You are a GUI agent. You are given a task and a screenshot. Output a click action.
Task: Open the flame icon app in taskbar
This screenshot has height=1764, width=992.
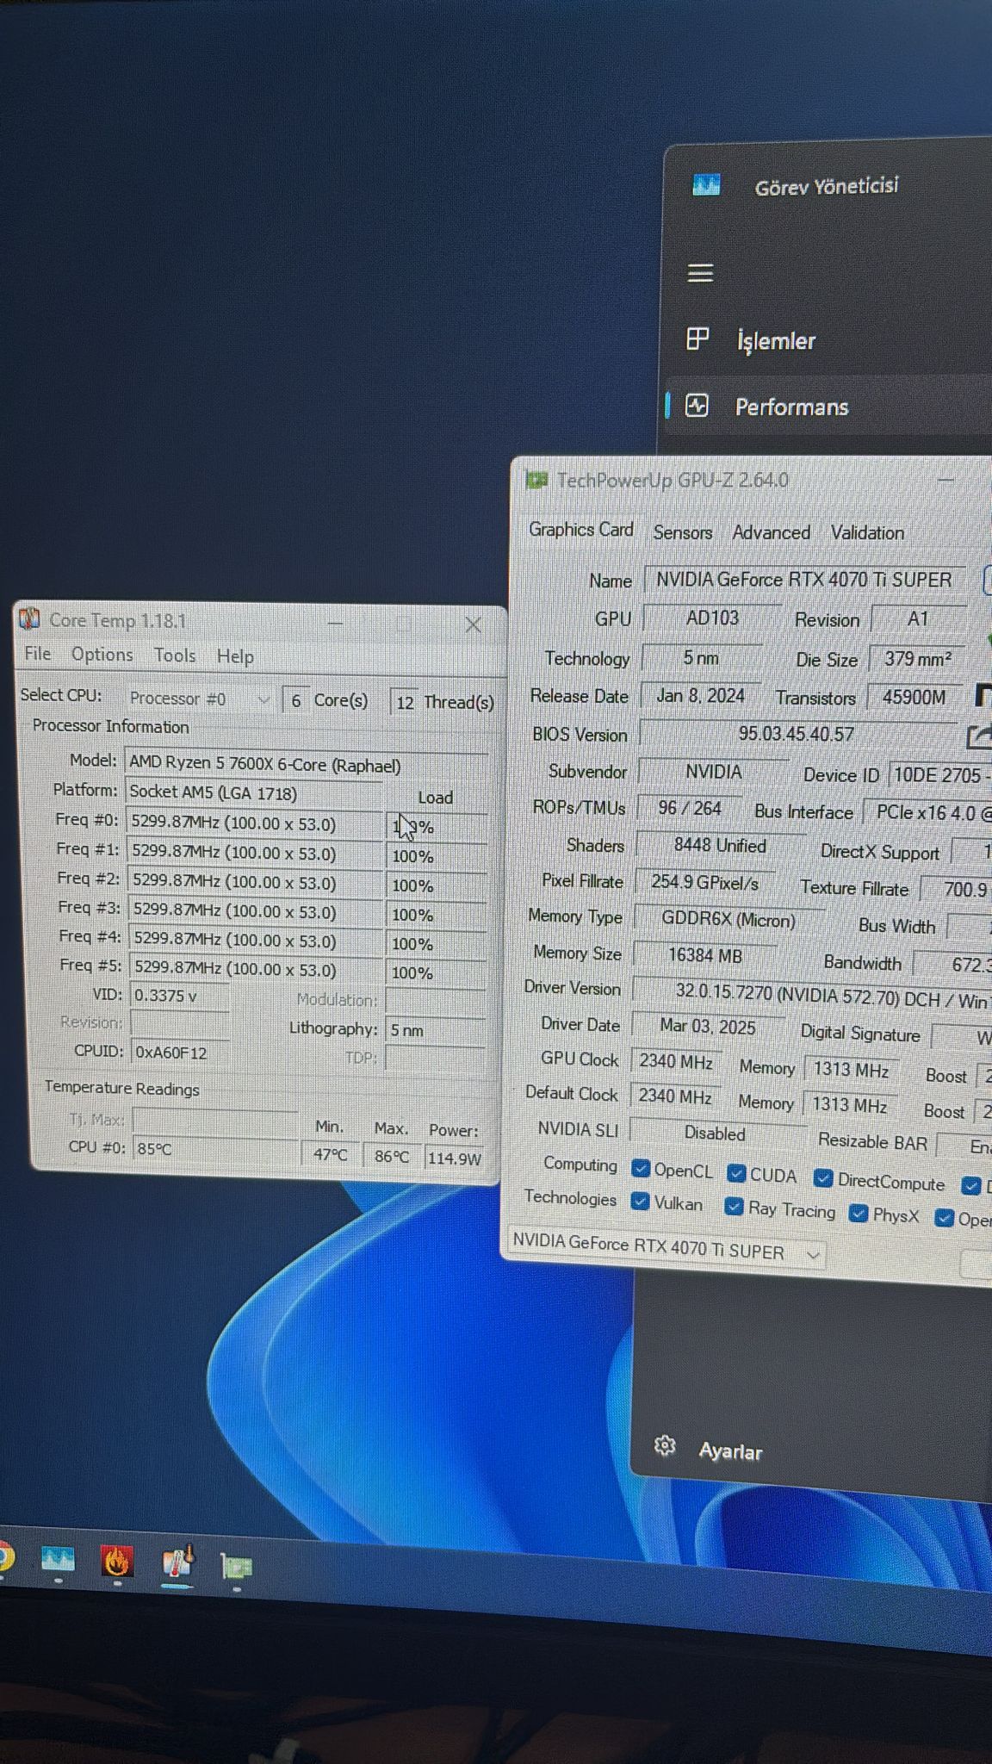[x=116, y=1561]
